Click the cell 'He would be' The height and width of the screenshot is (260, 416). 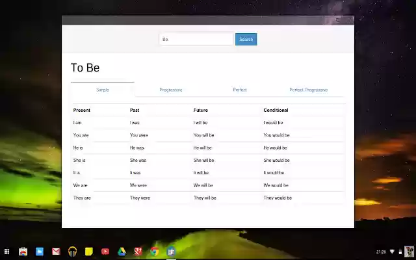point(276,148)
